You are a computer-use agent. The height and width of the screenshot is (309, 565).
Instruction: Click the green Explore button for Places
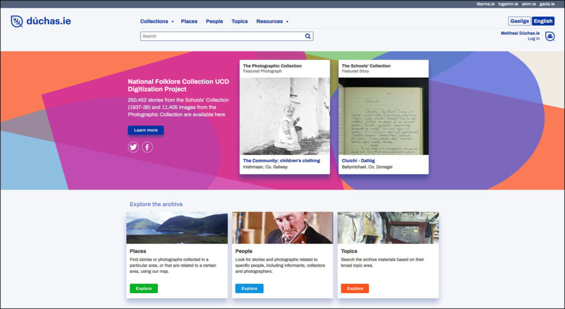(x=143, y=289)
